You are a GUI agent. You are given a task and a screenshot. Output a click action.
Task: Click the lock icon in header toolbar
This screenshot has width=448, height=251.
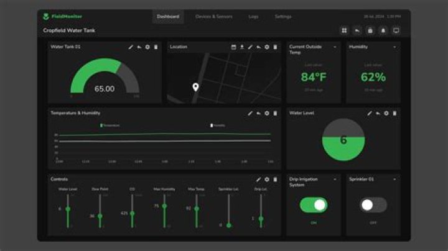[x=370, y=30]
